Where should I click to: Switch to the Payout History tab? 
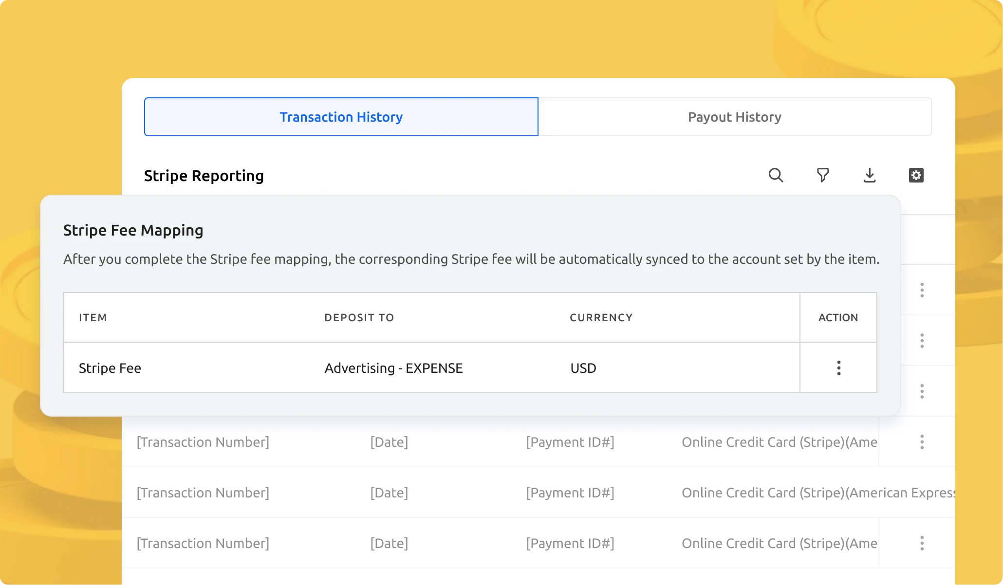(735, 117)
